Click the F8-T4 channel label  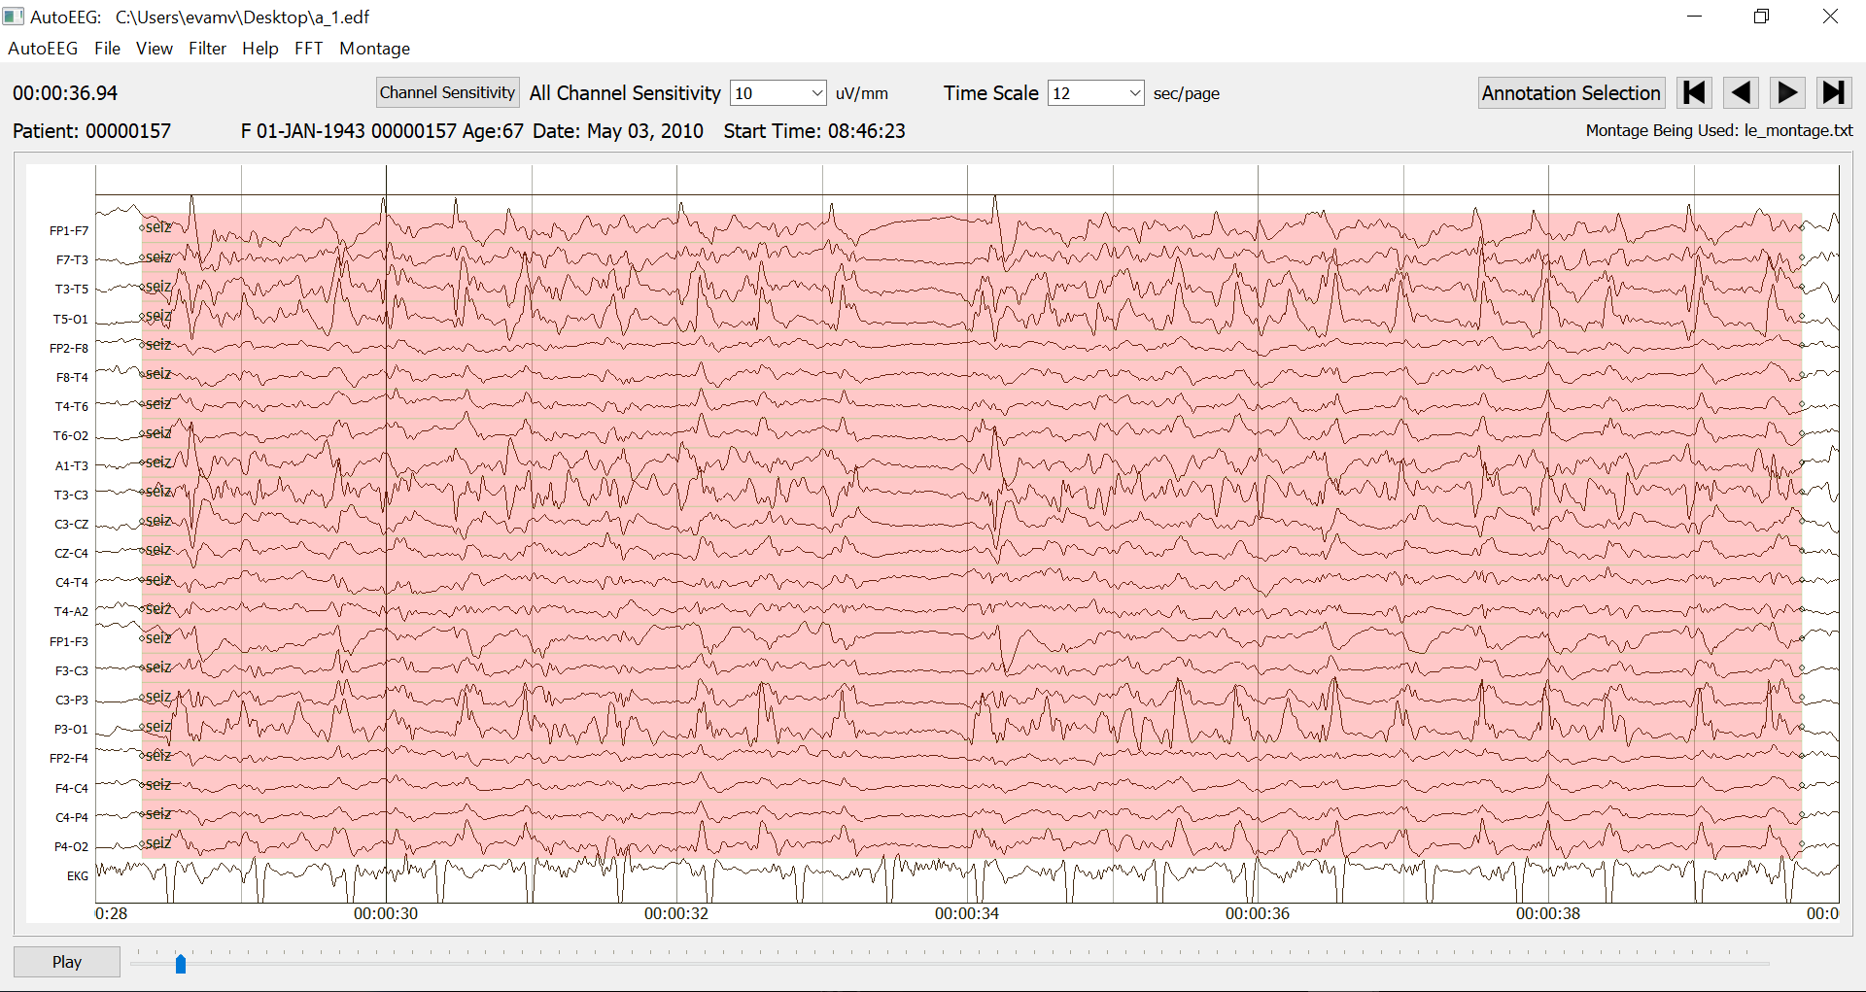pos(72,378)
